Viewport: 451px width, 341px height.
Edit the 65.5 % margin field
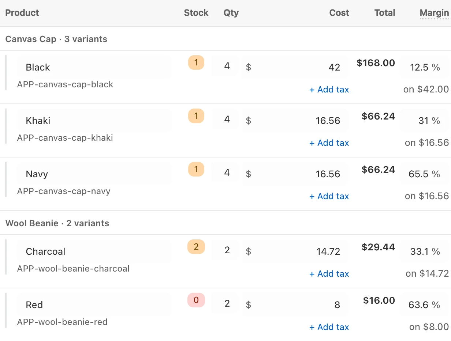pyautogui.click(x=424, y=174)
